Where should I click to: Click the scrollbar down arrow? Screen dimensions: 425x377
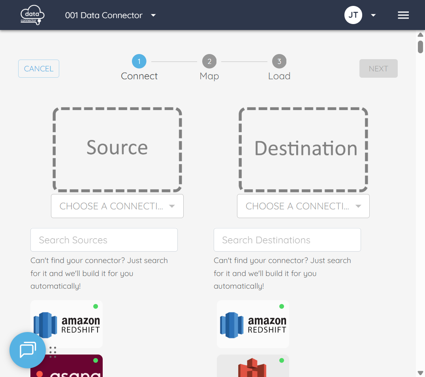click(x=420, y=373)
